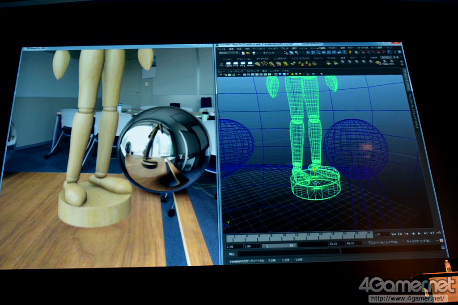The image size is (458, 305).
Task: Play animation backwards
Action: pyautogui.click(x=413, y=234)
